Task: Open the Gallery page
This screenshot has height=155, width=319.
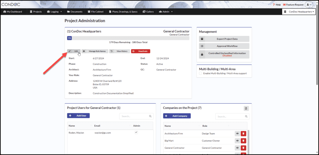Action: [x=148, y=12]
